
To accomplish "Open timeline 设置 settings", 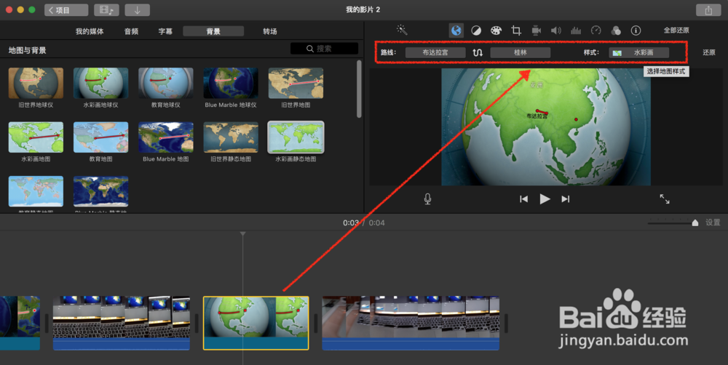I will [713, 222].
